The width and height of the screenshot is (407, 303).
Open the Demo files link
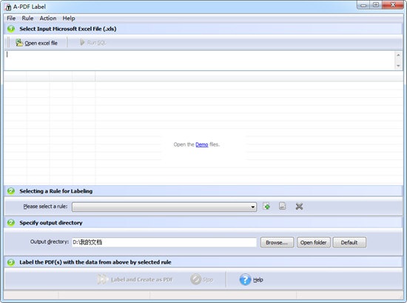pos(202,144)
